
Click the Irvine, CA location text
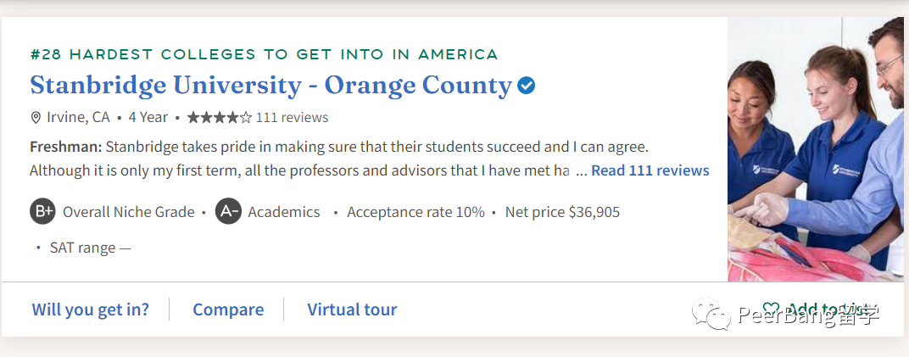coord(78,117)
